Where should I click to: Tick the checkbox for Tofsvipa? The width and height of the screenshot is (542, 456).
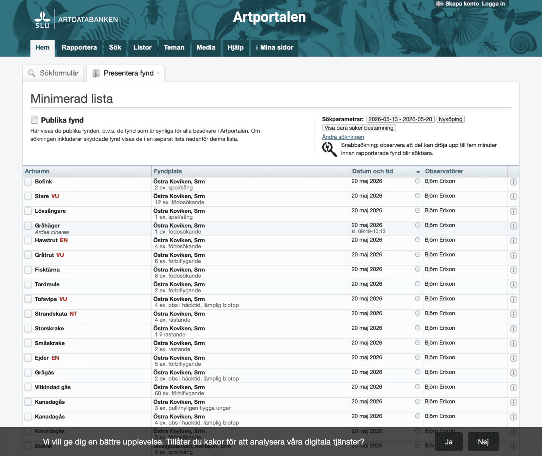28,299
